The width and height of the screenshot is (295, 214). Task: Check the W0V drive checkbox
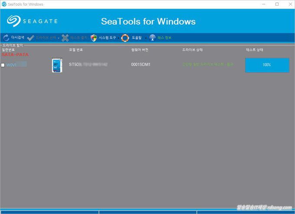tap(3, 65)
